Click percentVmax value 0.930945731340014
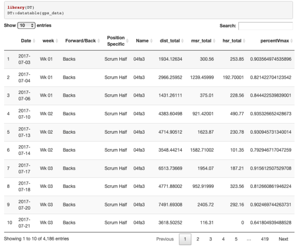The height and width of the screenshot is (247, 299). (271, 132)
